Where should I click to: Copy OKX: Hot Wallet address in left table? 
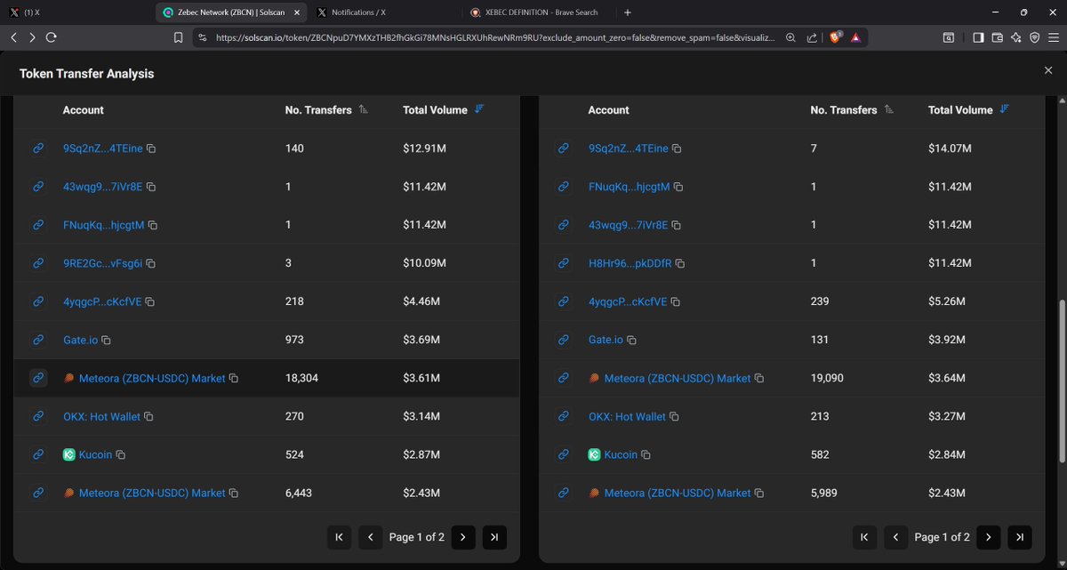point(148,416)
